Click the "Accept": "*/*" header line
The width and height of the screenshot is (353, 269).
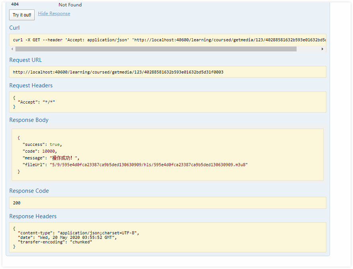[x=37, y=102]
